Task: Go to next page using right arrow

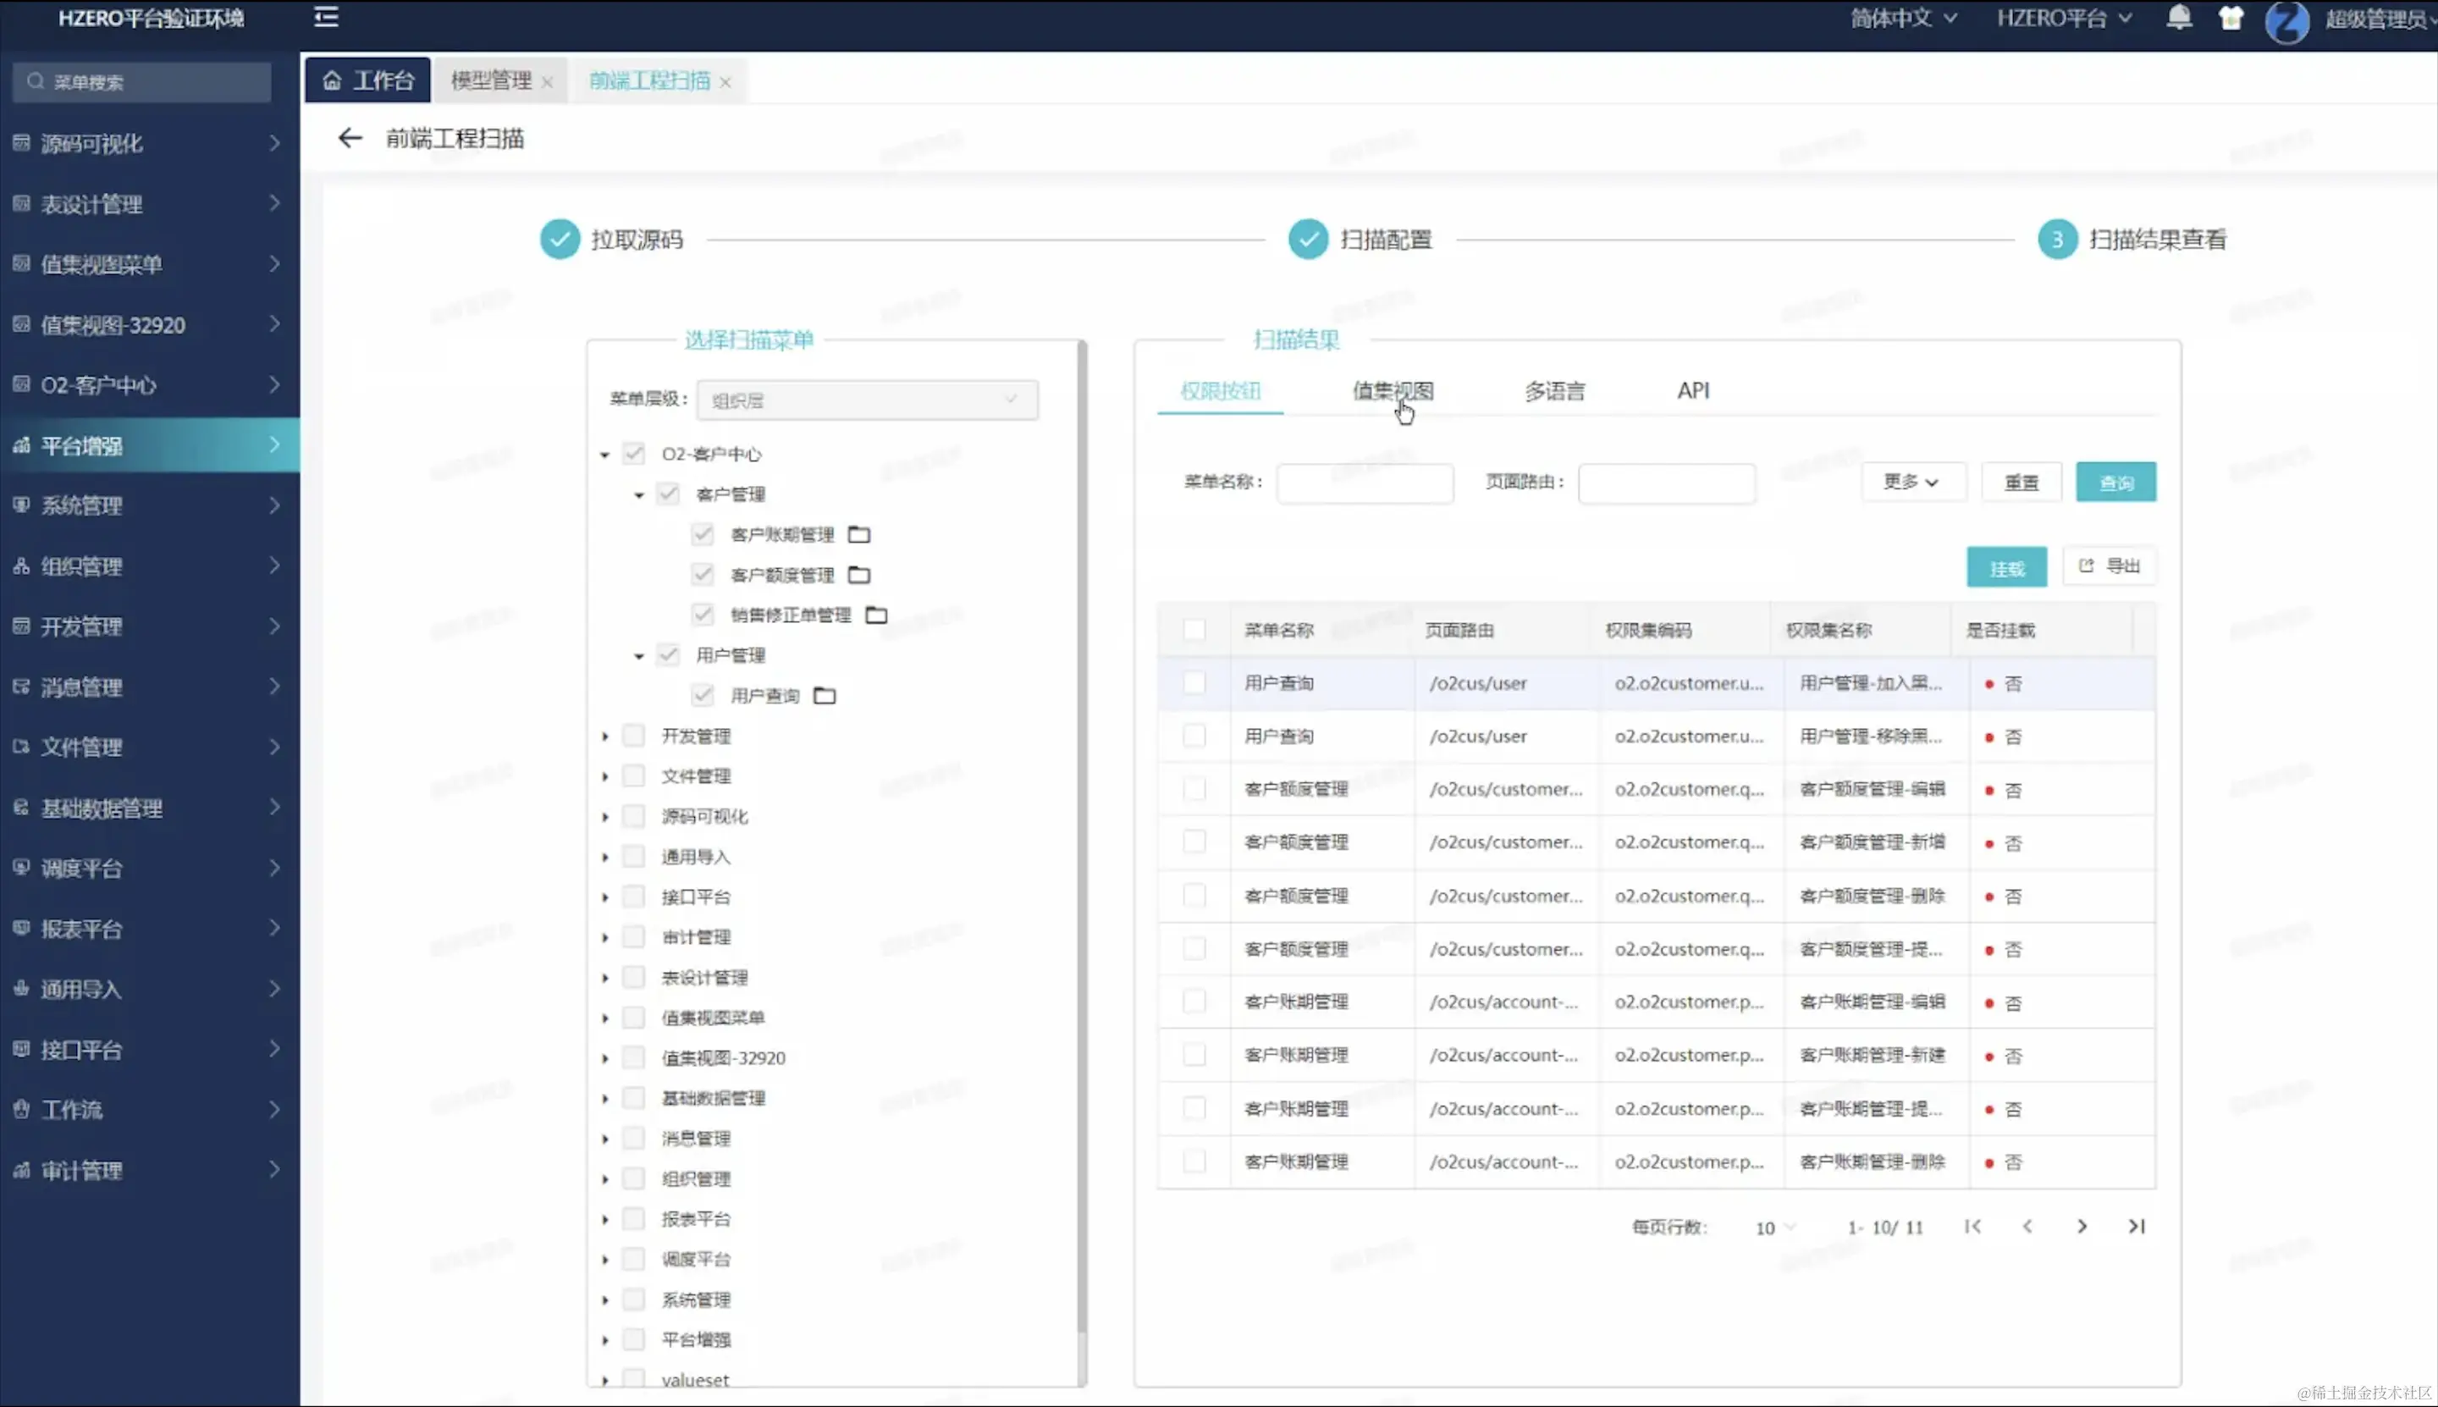Action: point(2082,1227)
